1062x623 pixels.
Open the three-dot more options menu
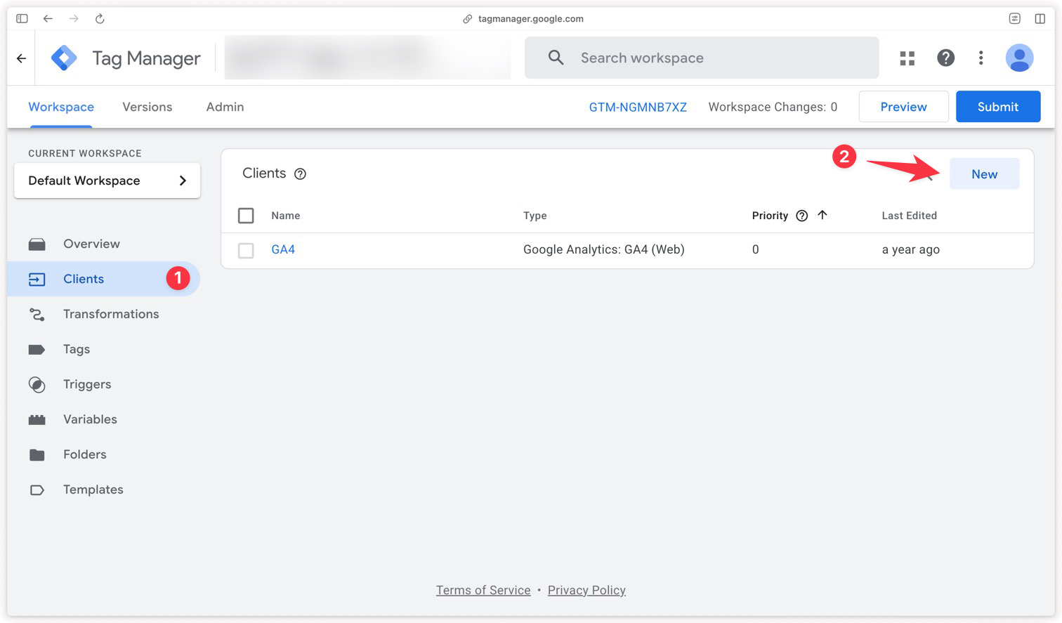pyautogui.click(x=981, y=58)
